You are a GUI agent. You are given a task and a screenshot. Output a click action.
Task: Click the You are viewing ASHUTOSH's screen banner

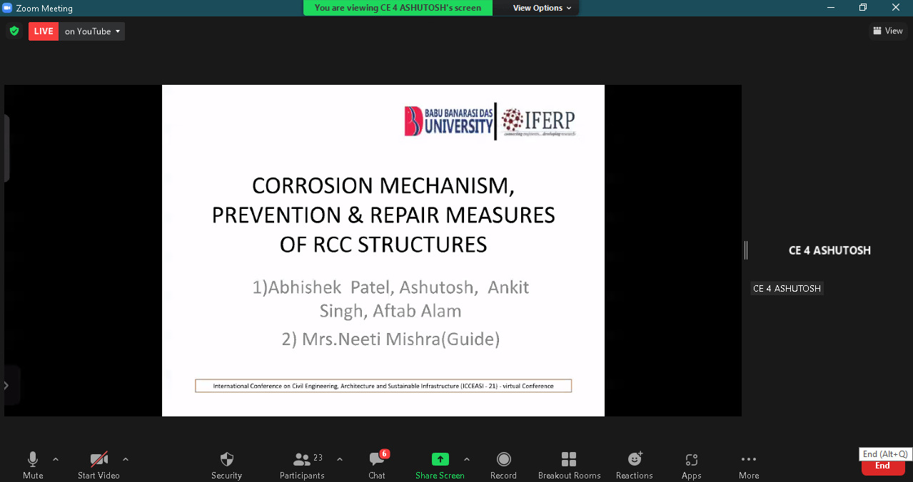tap(398, 8)
